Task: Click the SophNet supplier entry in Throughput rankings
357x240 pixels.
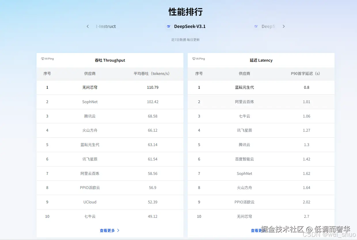Action: pos(90,102)
